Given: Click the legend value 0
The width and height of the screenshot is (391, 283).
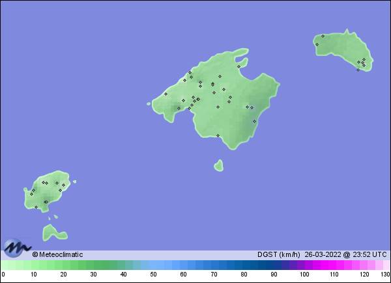Looking at the screenshot, I should 3,275.
